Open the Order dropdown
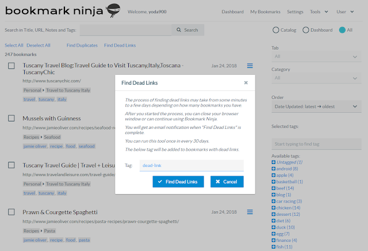This screenshot has width=368, height=251. tap(316, 107)
